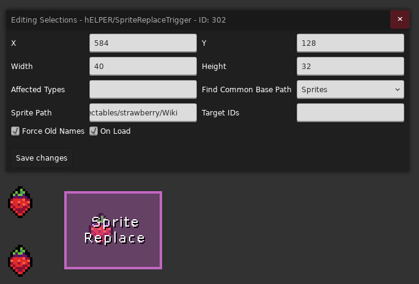
Task: Select the Sprite Replace trigger rectangle
Action: point(113,230)
